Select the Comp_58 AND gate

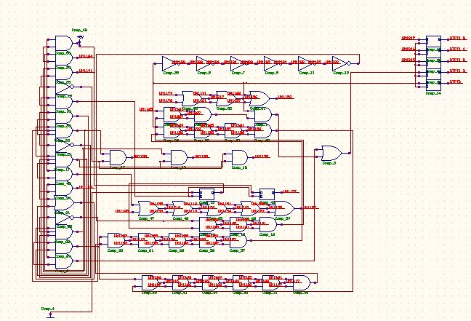208,240
